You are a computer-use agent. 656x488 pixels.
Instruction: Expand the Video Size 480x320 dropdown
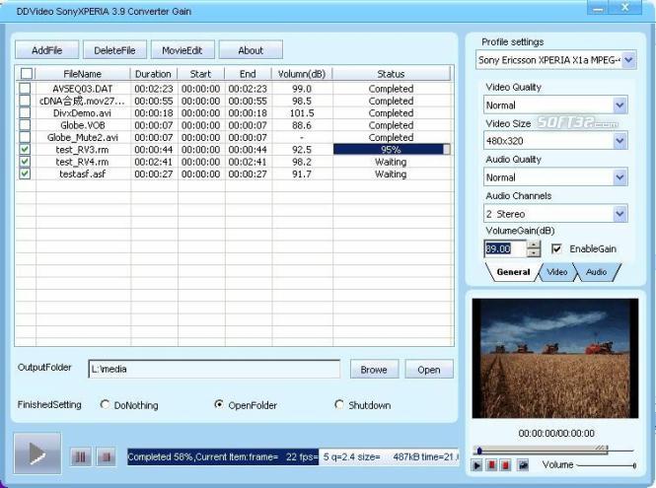(x=620, y=141)
